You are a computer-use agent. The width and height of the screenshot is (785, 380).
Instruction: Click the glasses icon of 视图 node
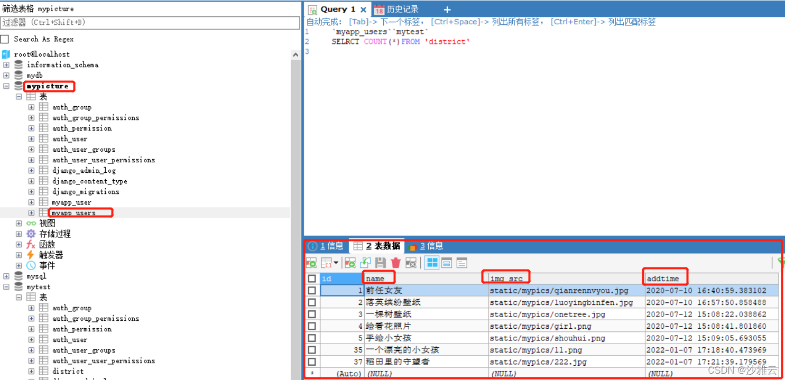31,223
